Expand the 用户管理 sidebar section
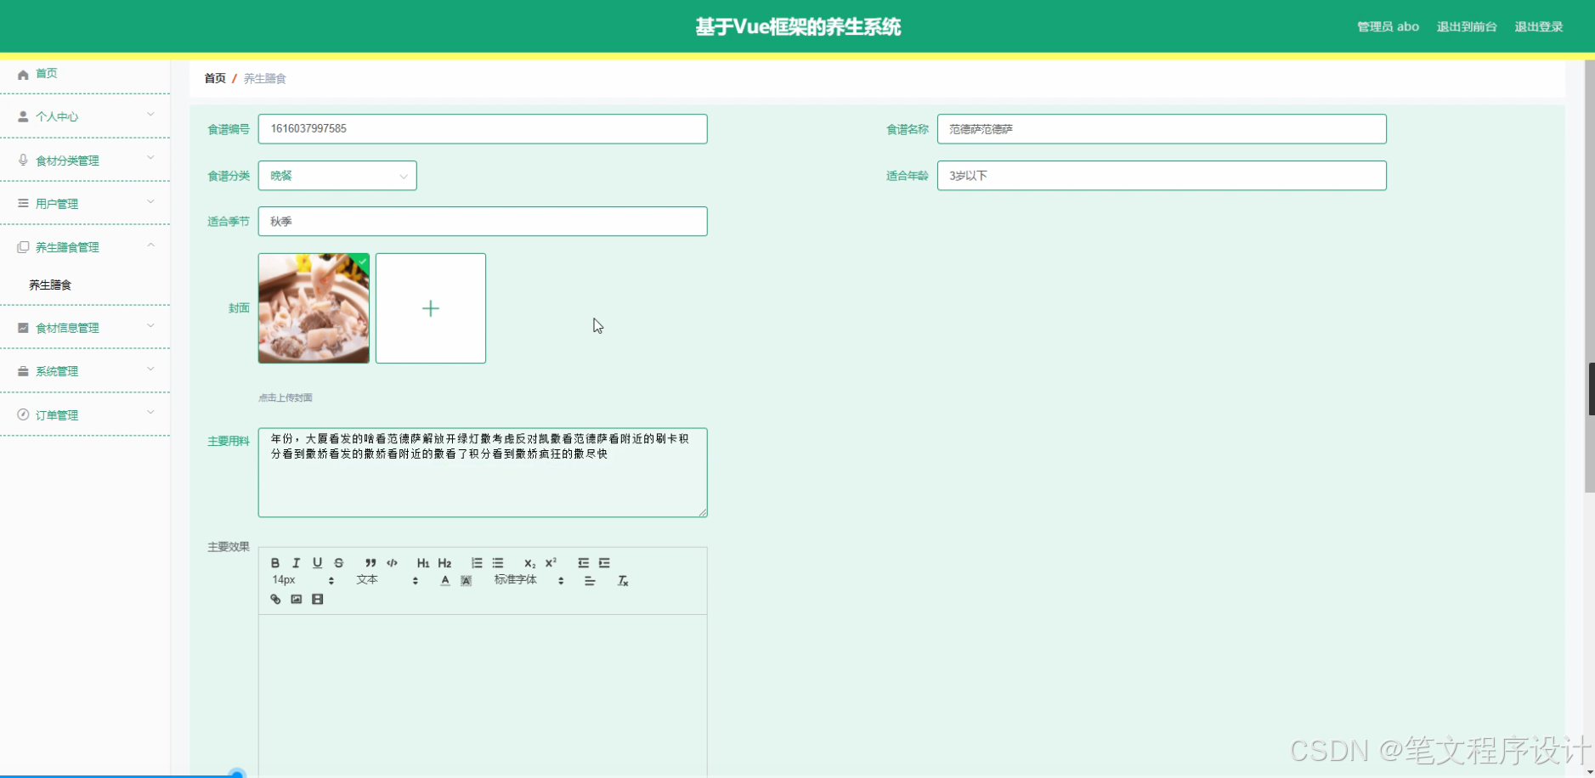The width and height of the screenshot is (1595, 778). 85,203
